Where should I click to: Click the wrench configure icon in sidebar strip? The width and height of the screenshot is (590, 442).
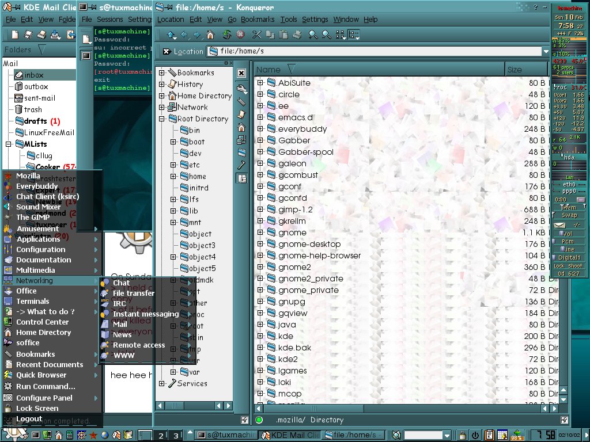point(241,89)
